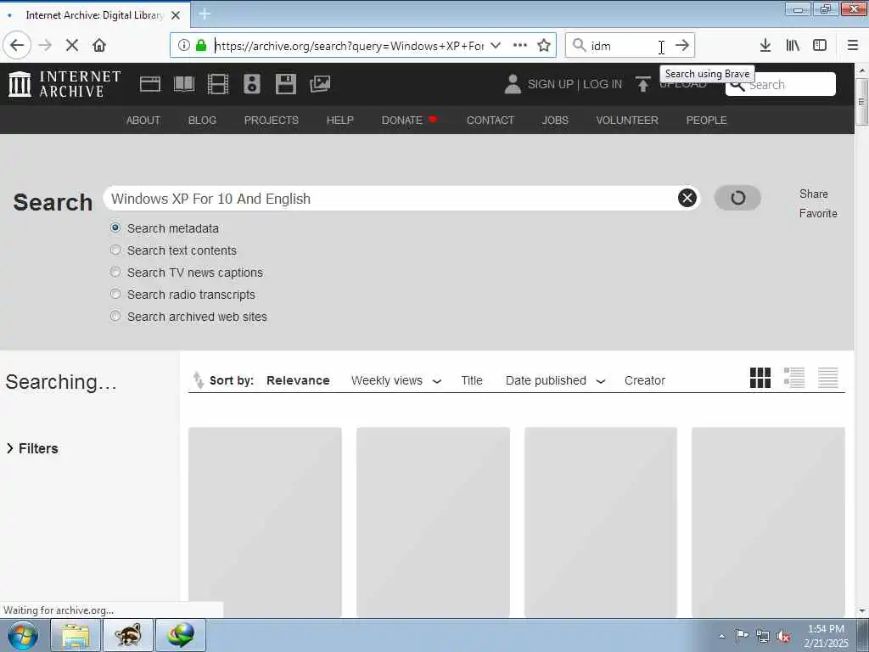Open the BLOG menu item

pos(202,121)
